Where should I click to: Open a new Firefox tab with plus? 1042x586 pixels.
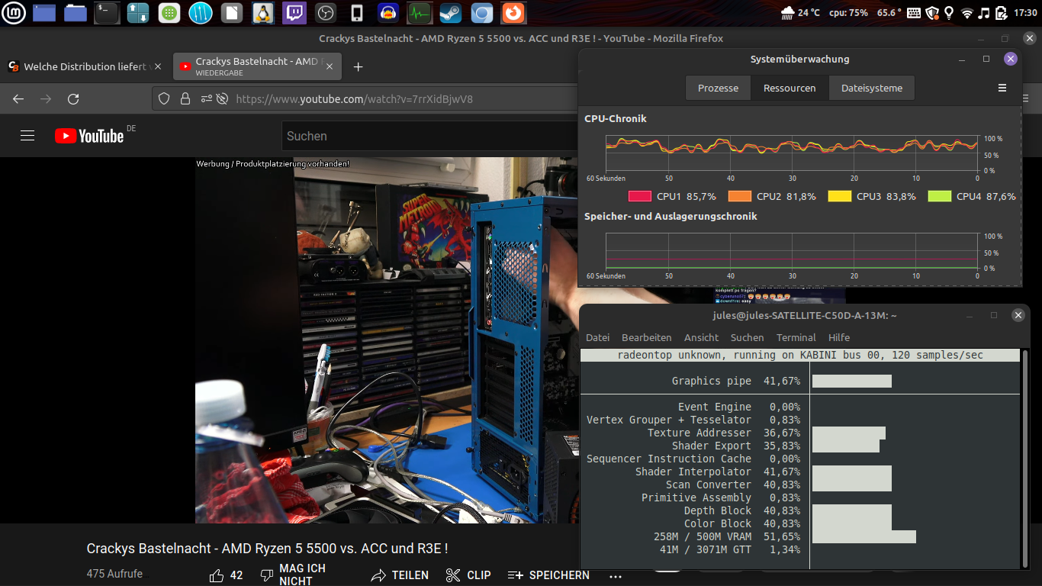pos(358,67)
